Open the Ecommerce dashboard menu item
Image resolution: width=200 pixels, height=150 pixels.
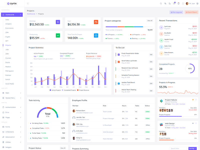(9, 28)
